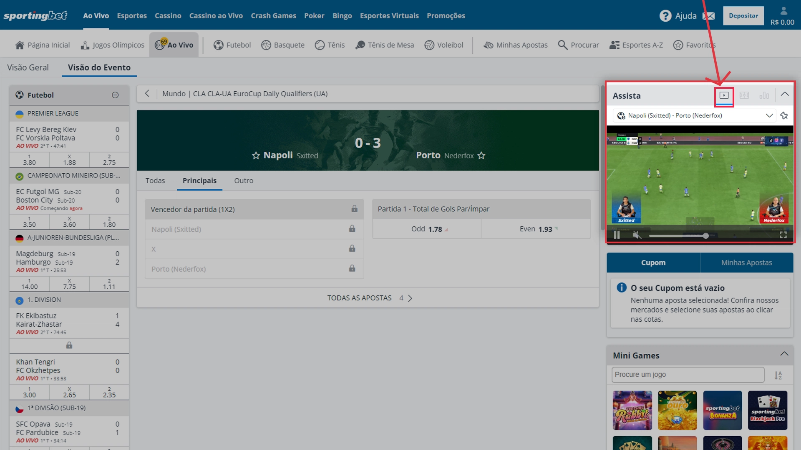Favorite the Porto team star

pos(481,155)
